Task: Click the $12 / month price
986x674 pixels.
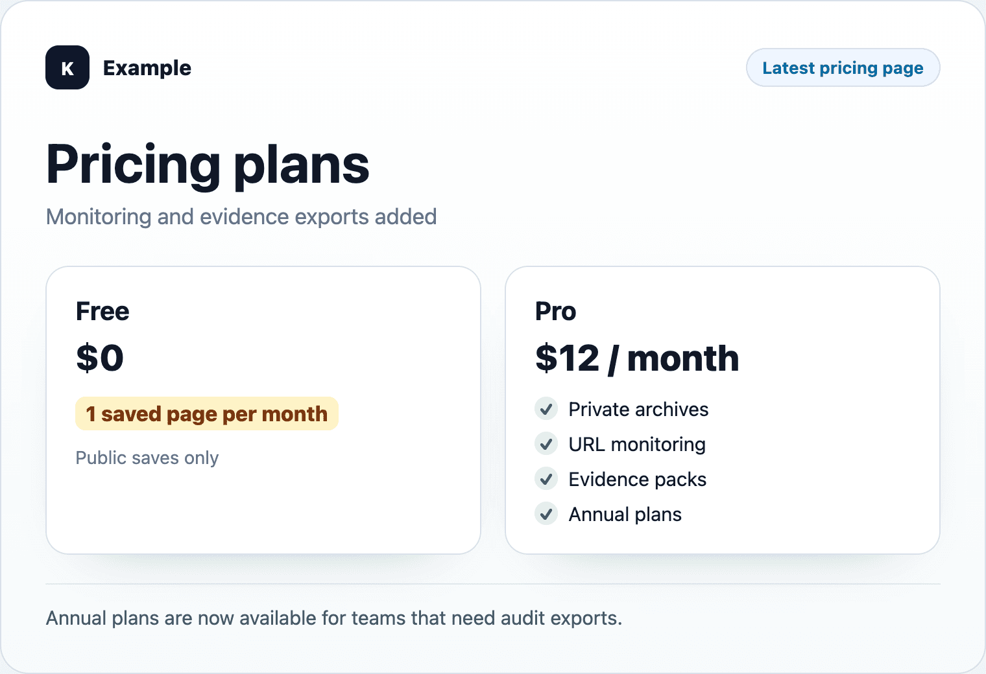Action: [x=637, y=358]
